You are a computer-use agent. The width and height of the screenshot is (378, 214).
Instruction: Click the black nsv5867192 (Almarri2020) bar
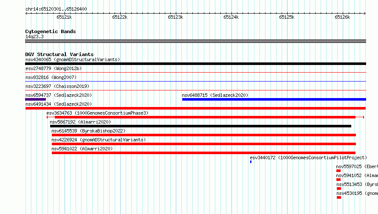pos(200,126)
